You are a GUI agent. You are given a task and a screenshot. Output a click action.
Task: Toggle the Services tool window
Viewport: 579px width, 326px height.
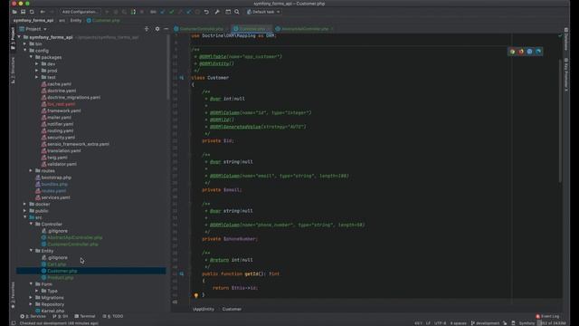(x=33, y=316)
